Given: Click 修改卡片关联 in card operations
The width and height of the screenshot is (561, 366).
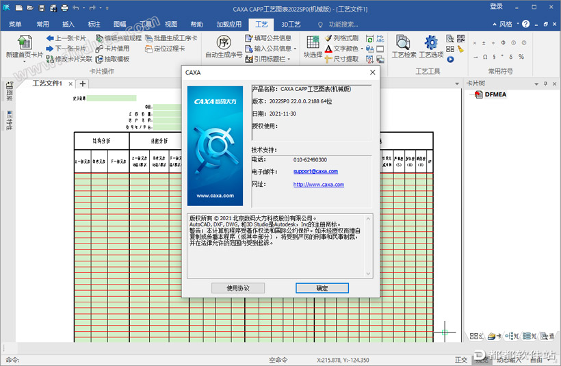Looking at the screenshot, I should (x=69, y=59).
